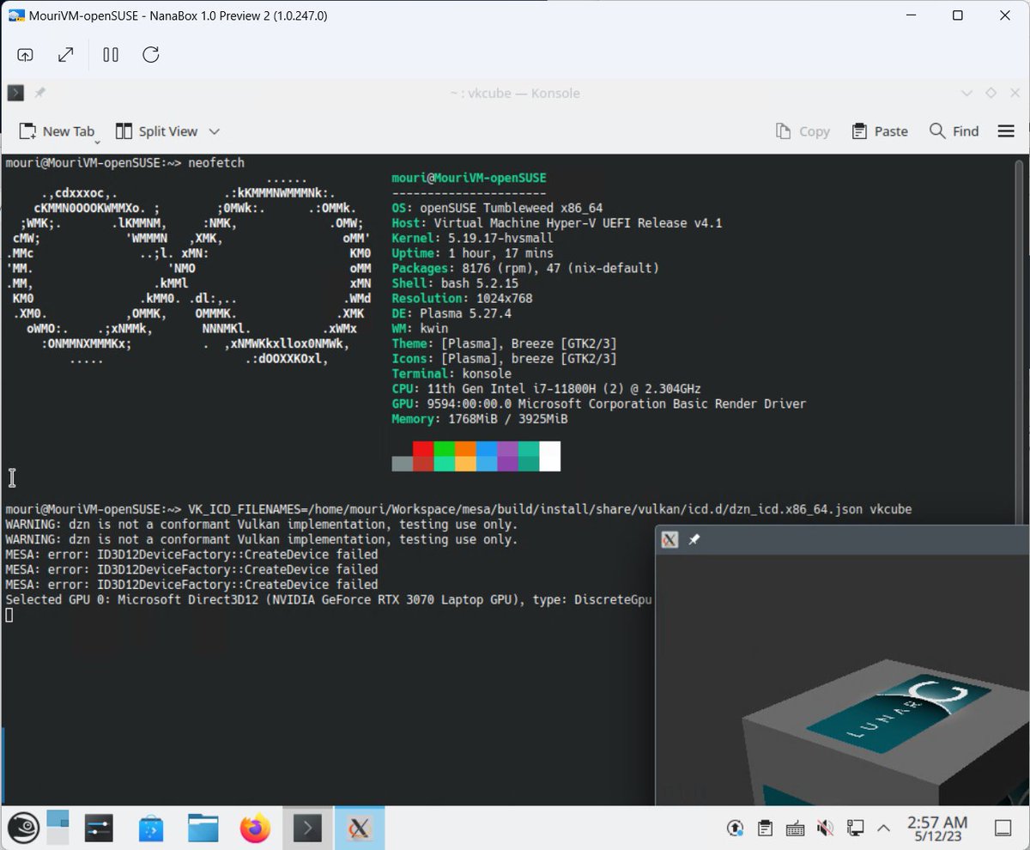Open the openSUSE application launcher
1030x850 pixels.
click(23, 827)
